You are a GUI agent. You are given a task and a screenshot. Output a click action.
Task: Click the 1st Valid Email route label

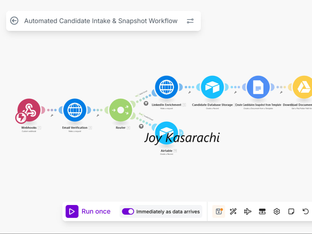point(141,93)
